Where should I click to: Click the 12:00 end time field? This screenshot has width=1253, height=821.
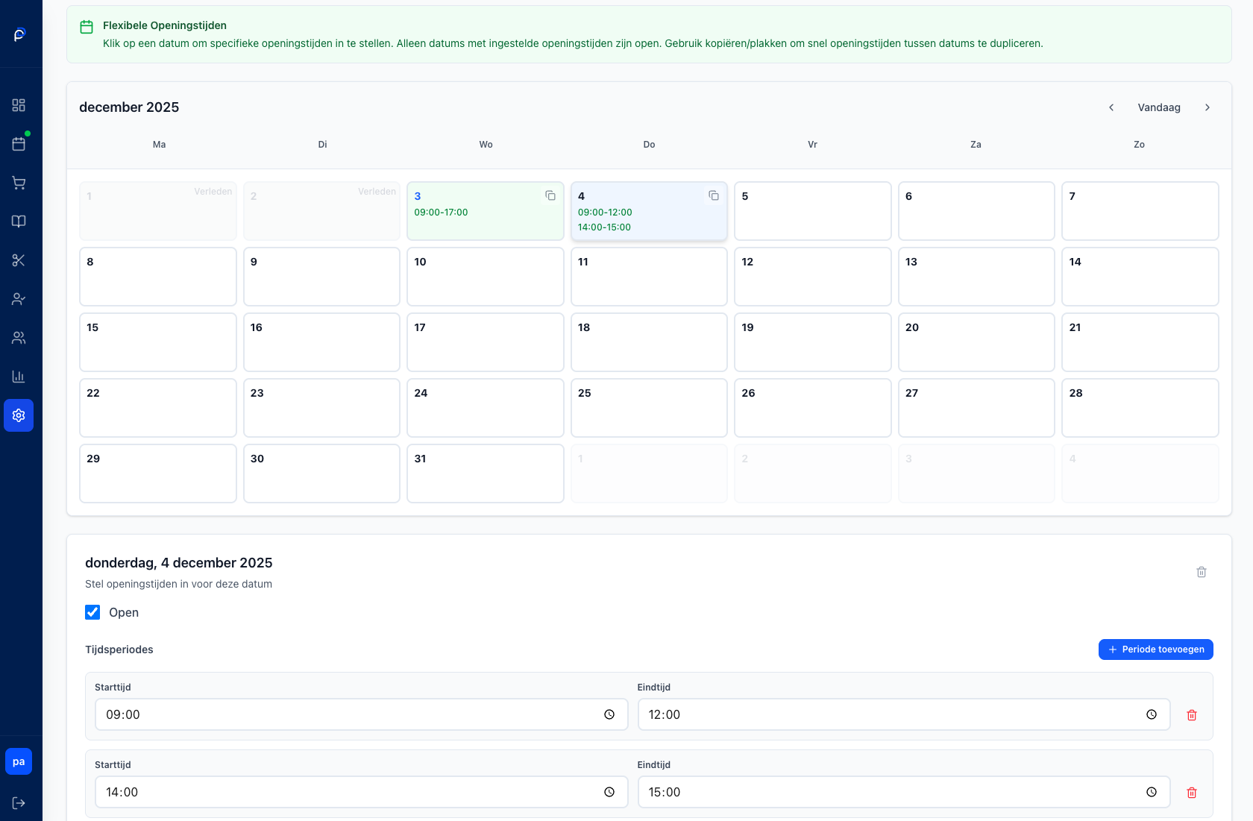[x=888, y=714]
